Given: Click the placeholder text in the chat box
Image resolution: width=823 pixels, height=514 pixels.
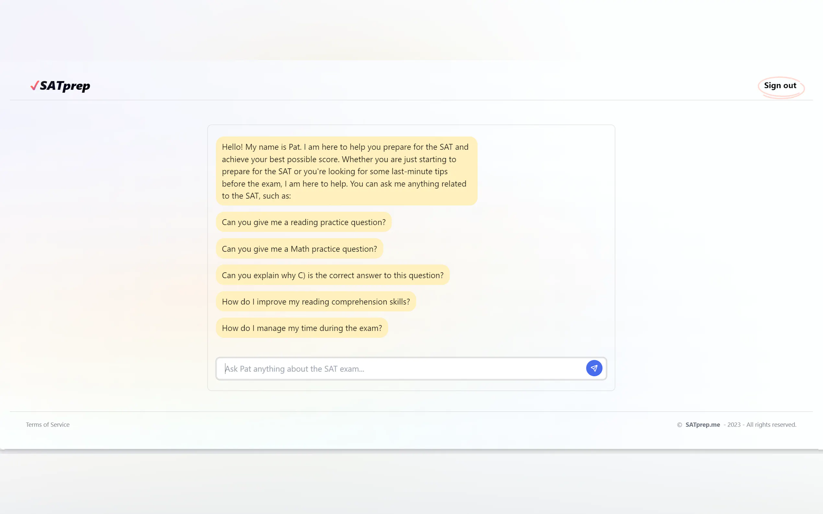Looking at the screenshot, I should point(295,369).
